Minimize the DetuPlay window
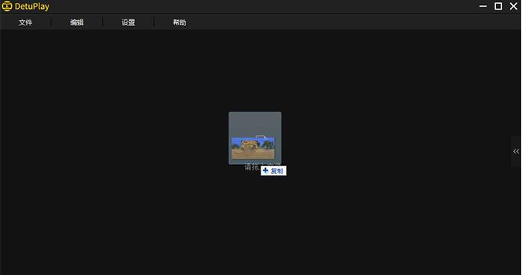The image size is (522, 275). pos(483,6)
